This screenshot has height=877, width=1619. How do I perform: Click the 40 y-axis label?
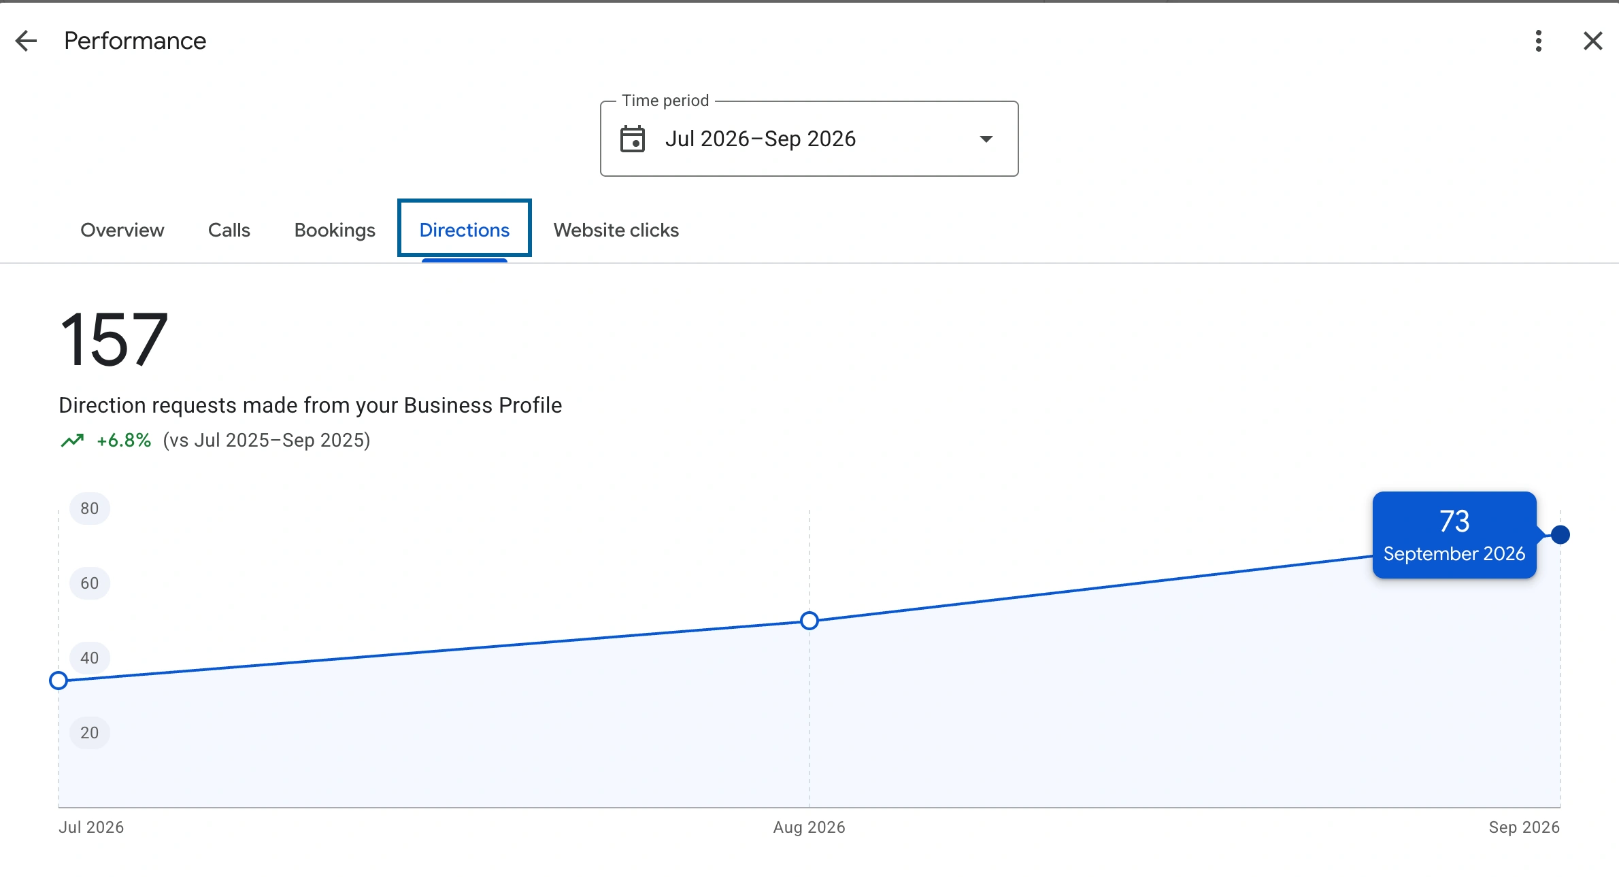[x=90, y=658]
